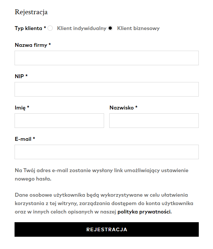Click into the NIP input field
This screenshot has height=249, width=213.
pyautogui.click(x=106, y=89)
